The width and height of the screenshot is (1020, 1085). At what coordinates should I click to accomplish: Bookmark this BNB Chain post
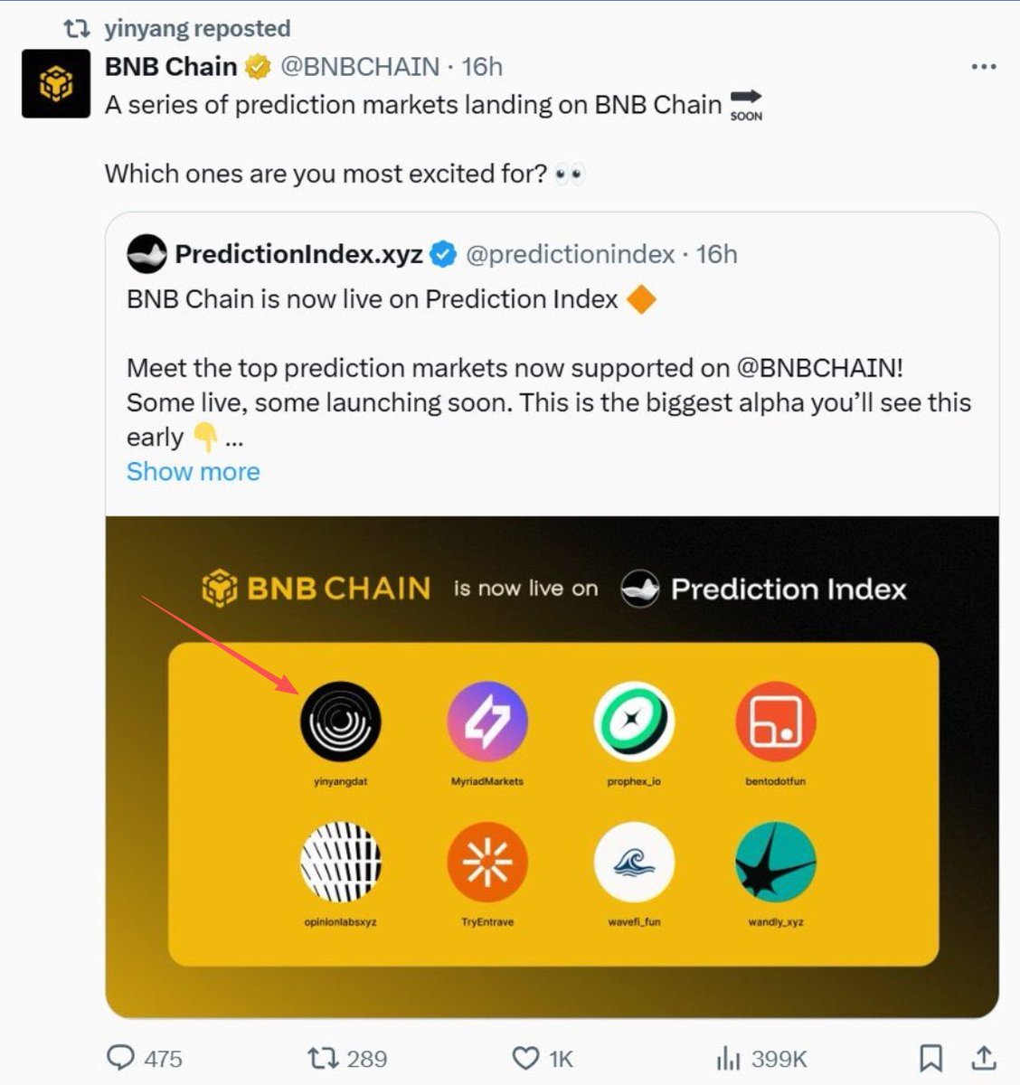pos(930,1058)
